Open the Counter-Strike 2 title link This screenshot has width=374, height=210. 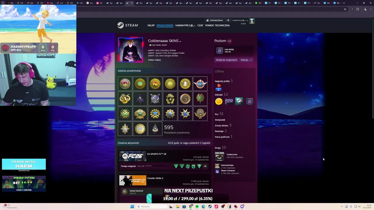155,178
